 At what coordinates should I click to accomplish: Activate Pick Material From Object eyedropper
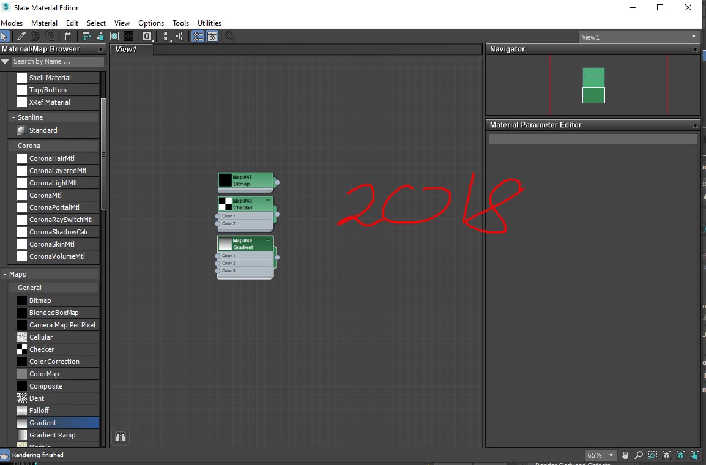(x=21, y=37)
